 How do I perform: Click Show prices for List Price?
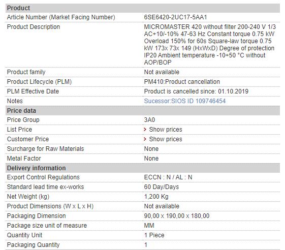tap(166, 130)
